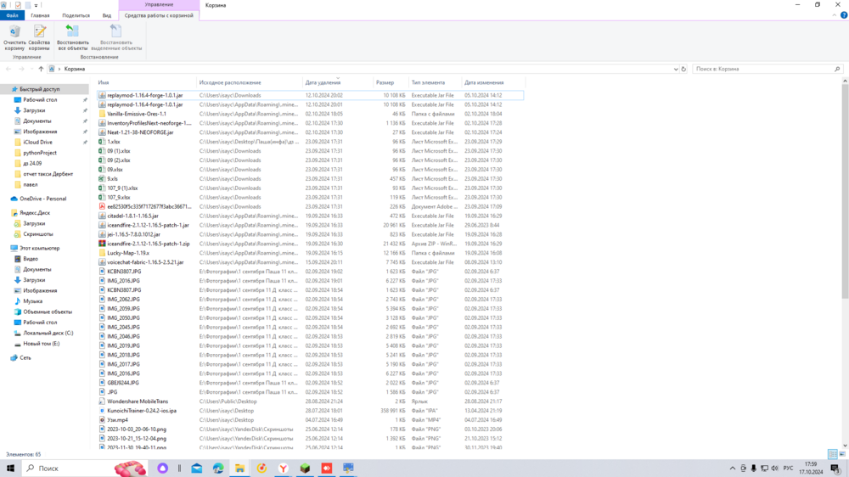849x477 pixels.
Task: Open the Mail app on the taskbar
Action: [197, 469]
